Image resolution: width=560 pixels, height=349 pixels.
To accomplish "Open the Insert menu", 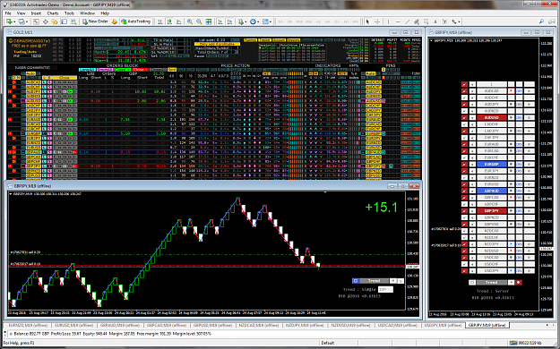I will point(36,13).
